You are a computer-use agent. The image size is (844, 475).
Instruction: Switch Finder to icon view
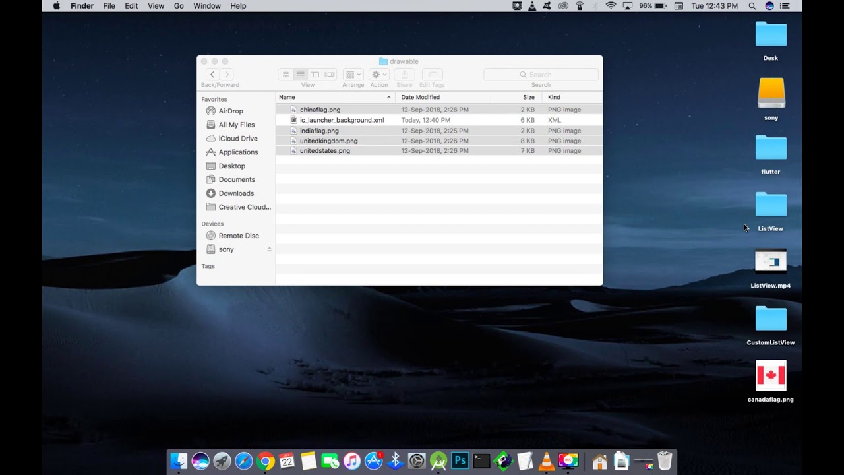[286, 75]
